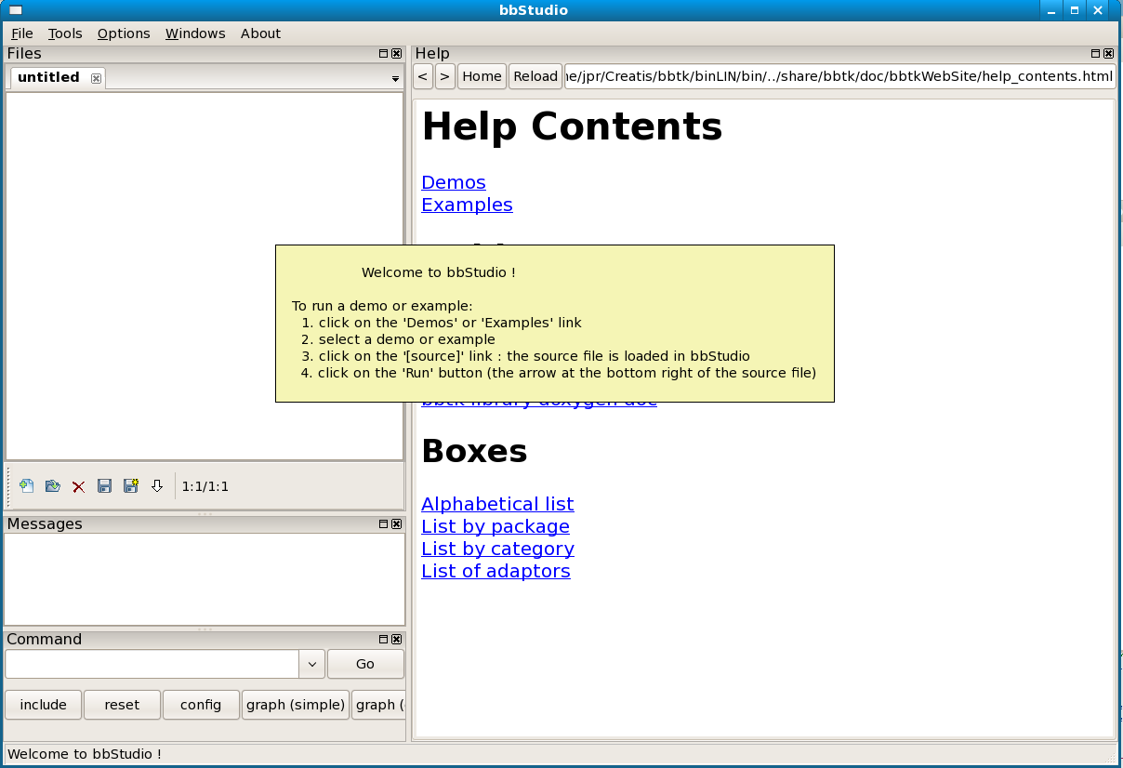Click the cursor position 1:1/1:1 readout

tap(205, 486)
